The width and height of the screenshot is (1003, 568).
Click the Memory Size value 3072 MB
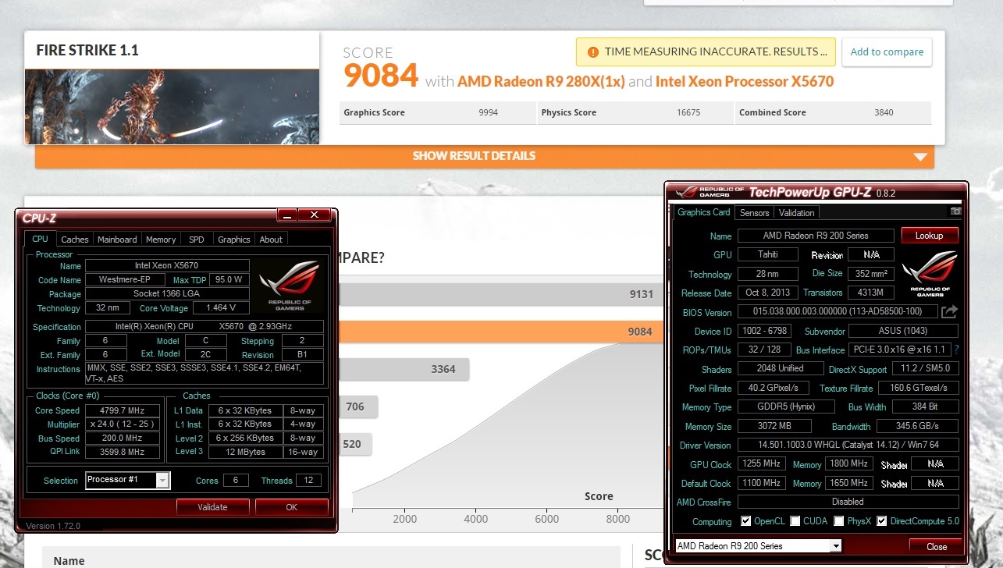pos(774,427)
